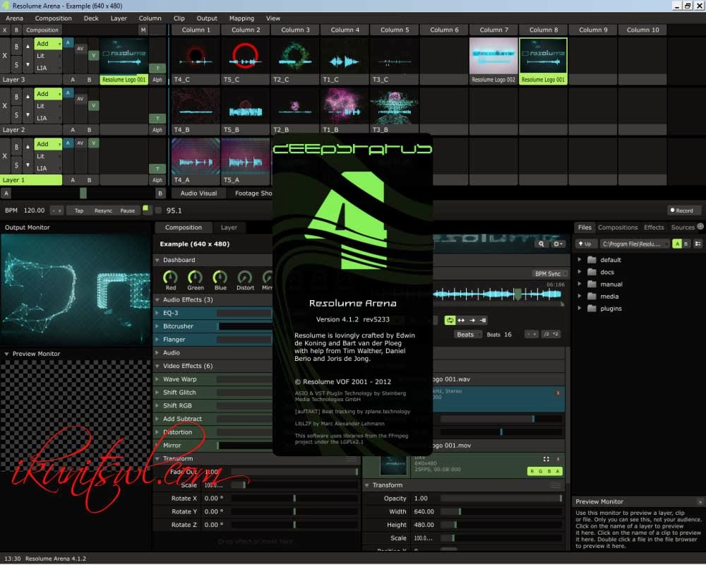Viewport: 706px width, 565px height.
Task: Switch to the Effects tab
Action: click(x=654, y=227)
